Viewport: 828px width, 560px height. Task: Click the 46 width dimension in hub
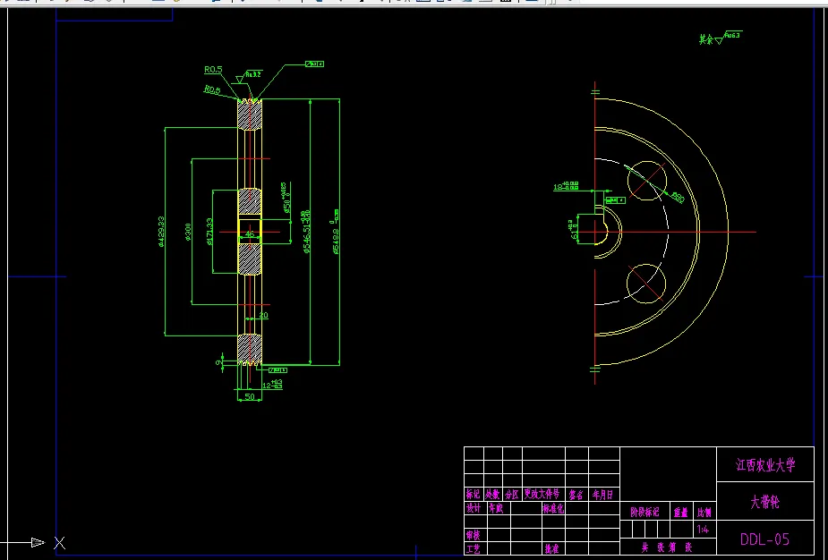tap(251, 233)
